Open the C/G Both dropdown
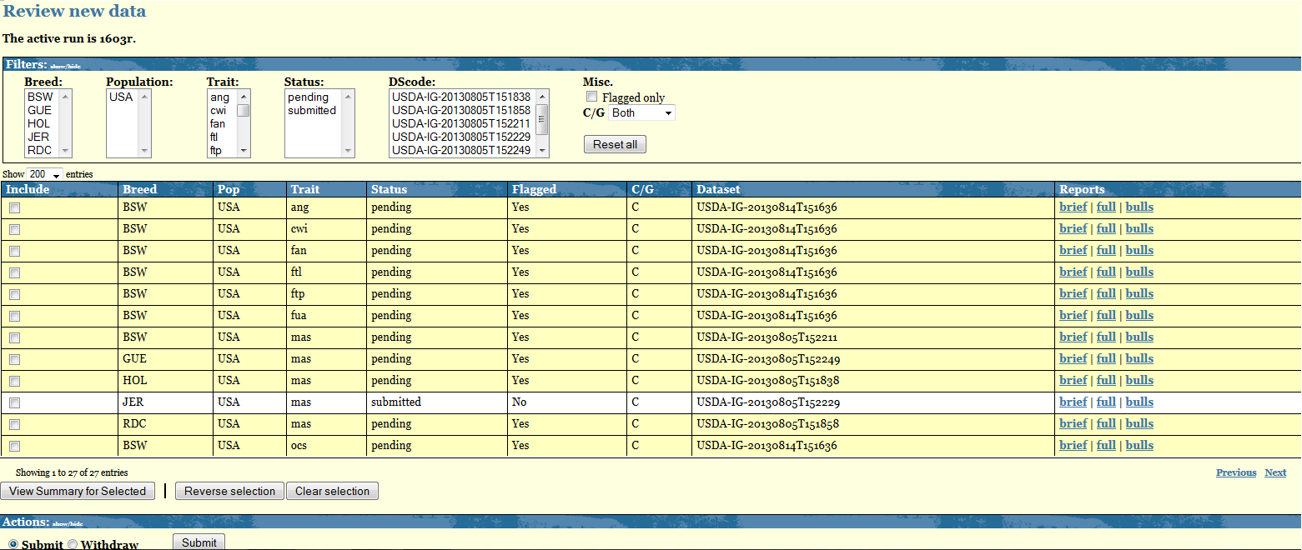This screenshot has width=1302, height=550. point(641,112)
